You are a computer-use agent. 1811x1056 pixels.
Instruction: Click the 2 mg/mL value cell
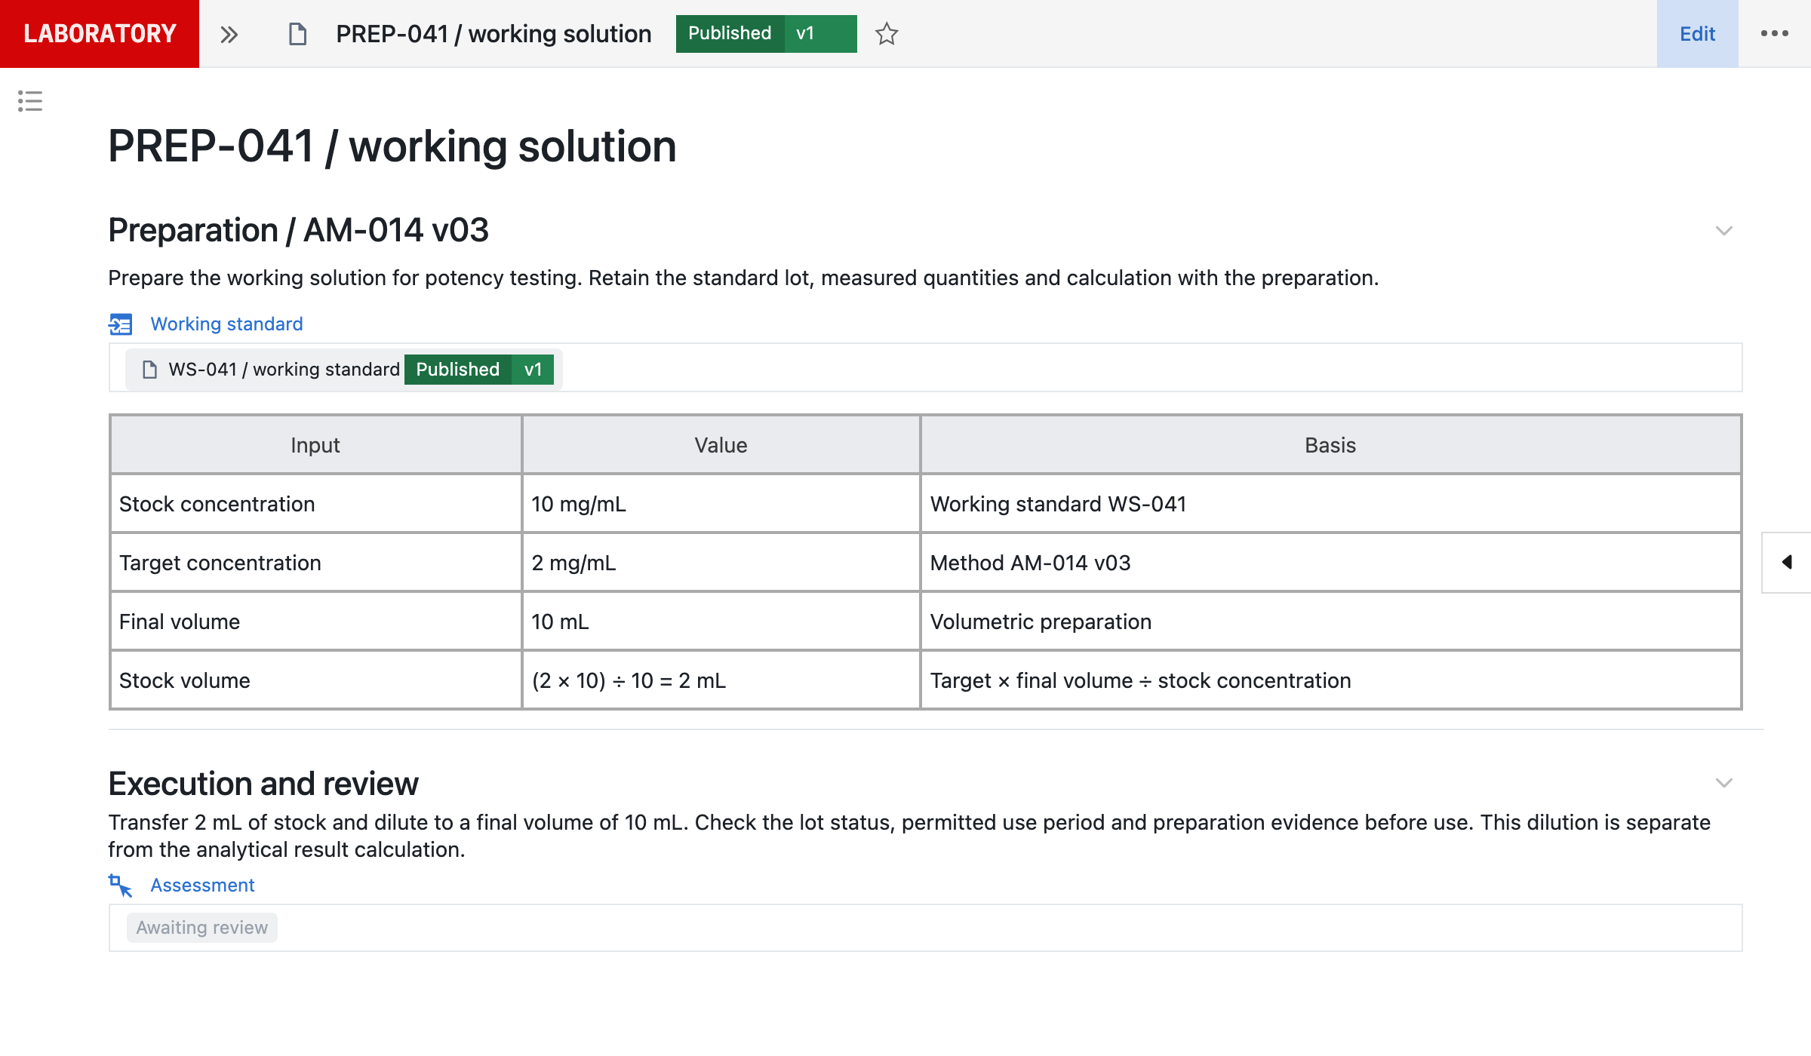click(721, 563)
